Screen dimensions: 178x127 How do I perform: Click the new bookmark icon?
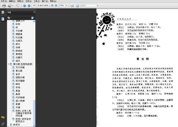pyautogui.click(x=33, y=18)
